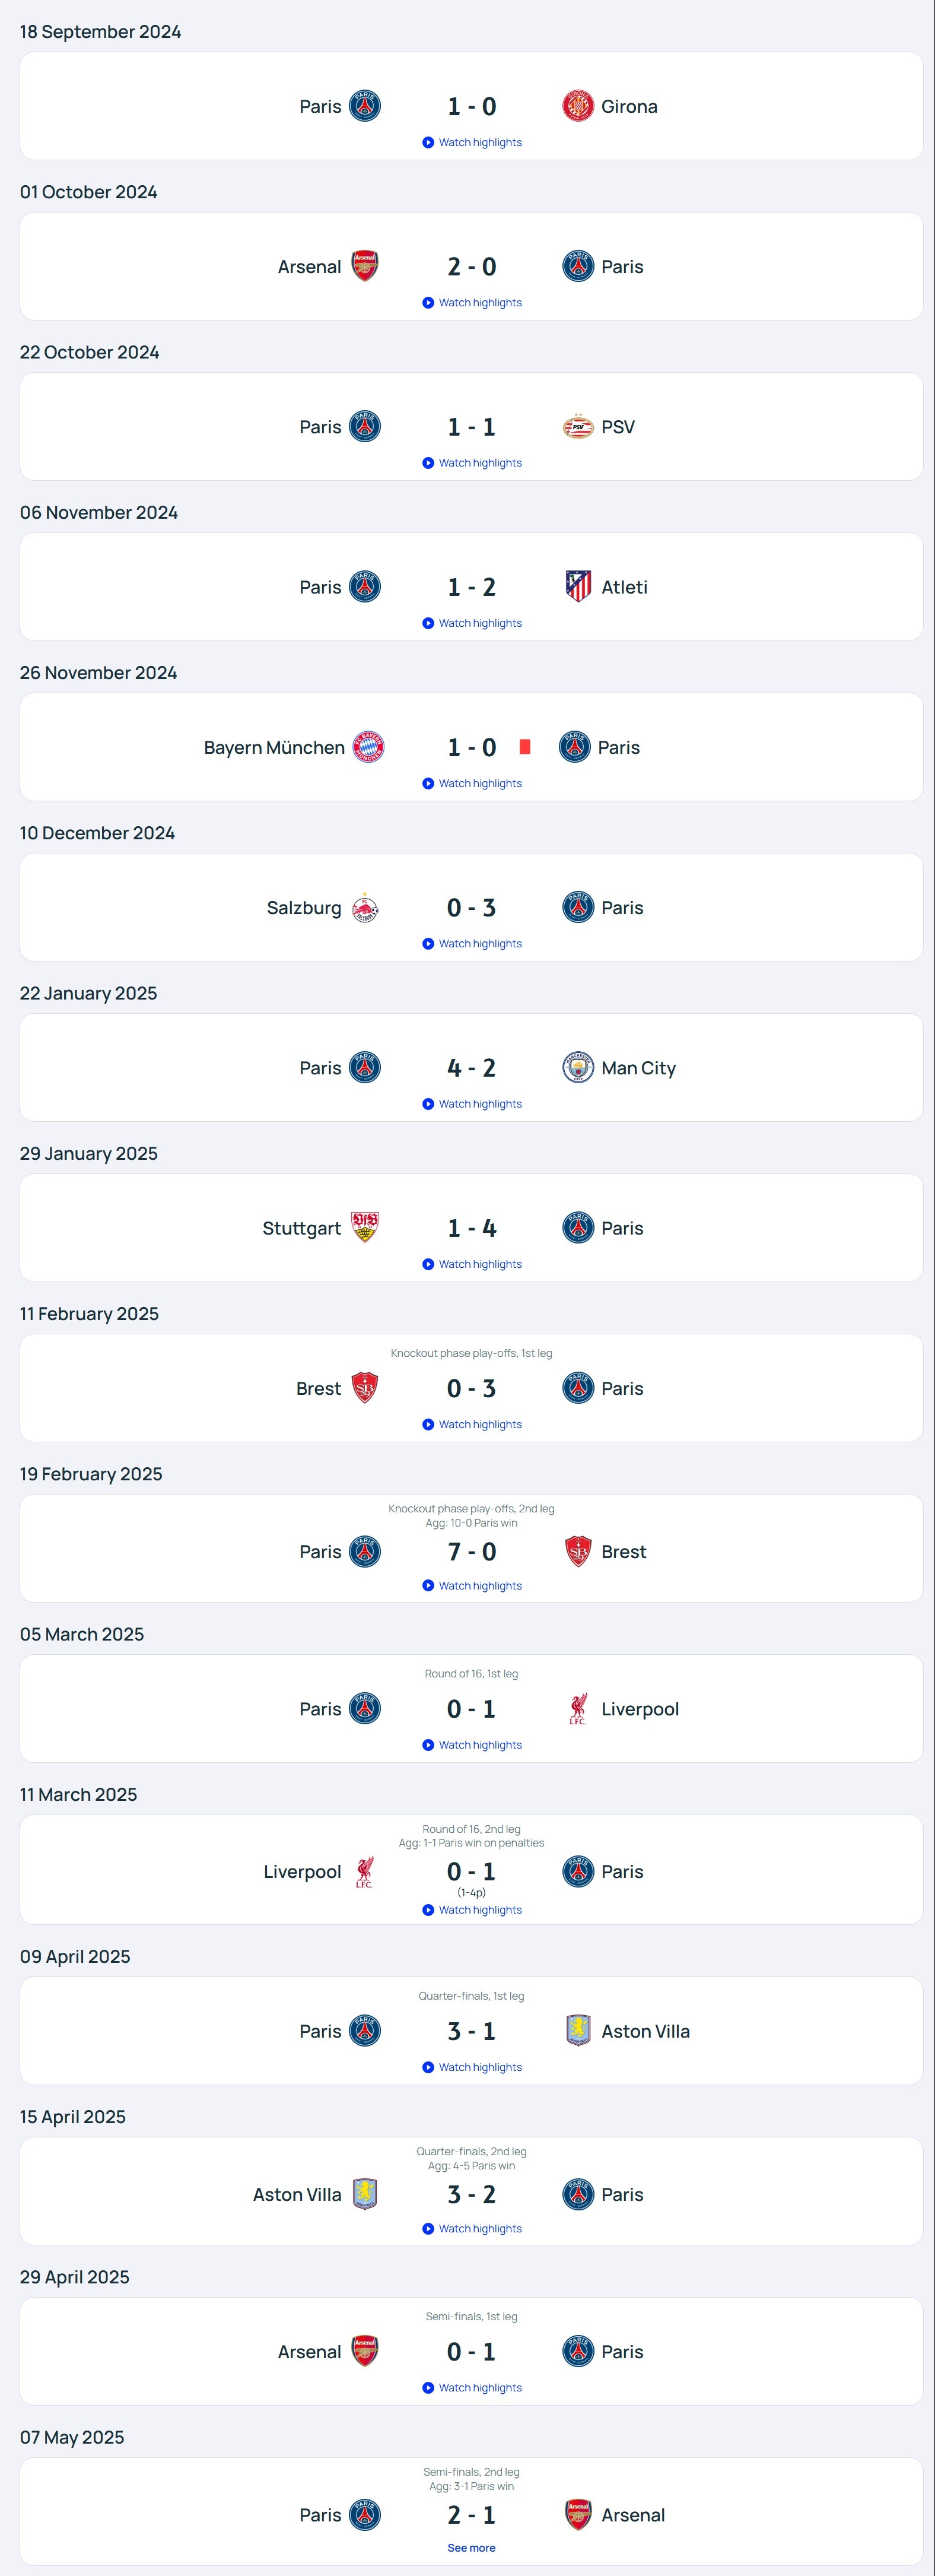Click the Salzburg club crest
The height and width of the screenshot is (2576, 935).
click(x=365, y=908)
